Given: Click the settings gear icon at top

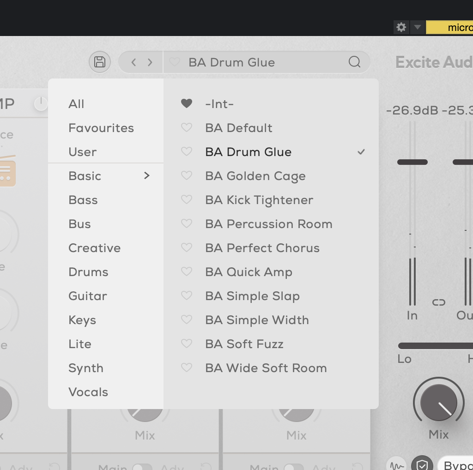Looking at the screenshot, I should pos(401,27).
